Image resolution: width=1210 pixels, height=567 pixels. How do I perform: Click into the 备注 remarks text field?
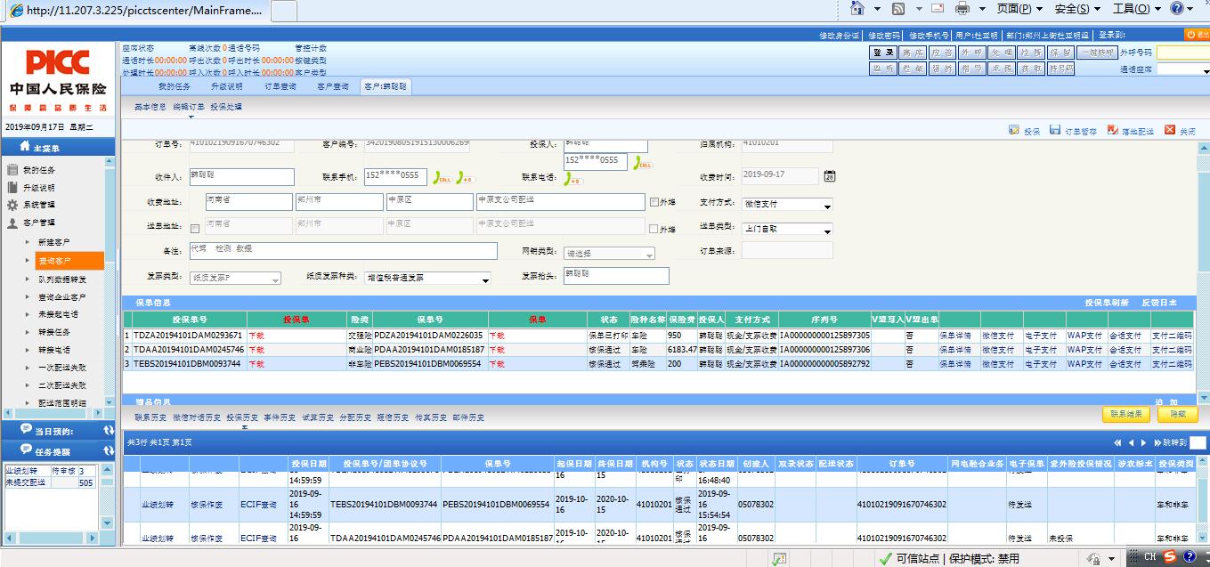pos(342,251)
